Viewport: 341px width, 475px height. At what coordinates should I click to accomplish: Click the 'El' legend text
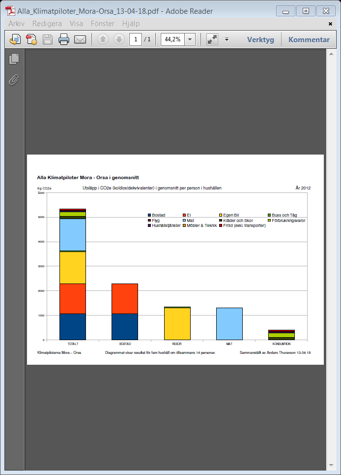click(x=189, y=215)
